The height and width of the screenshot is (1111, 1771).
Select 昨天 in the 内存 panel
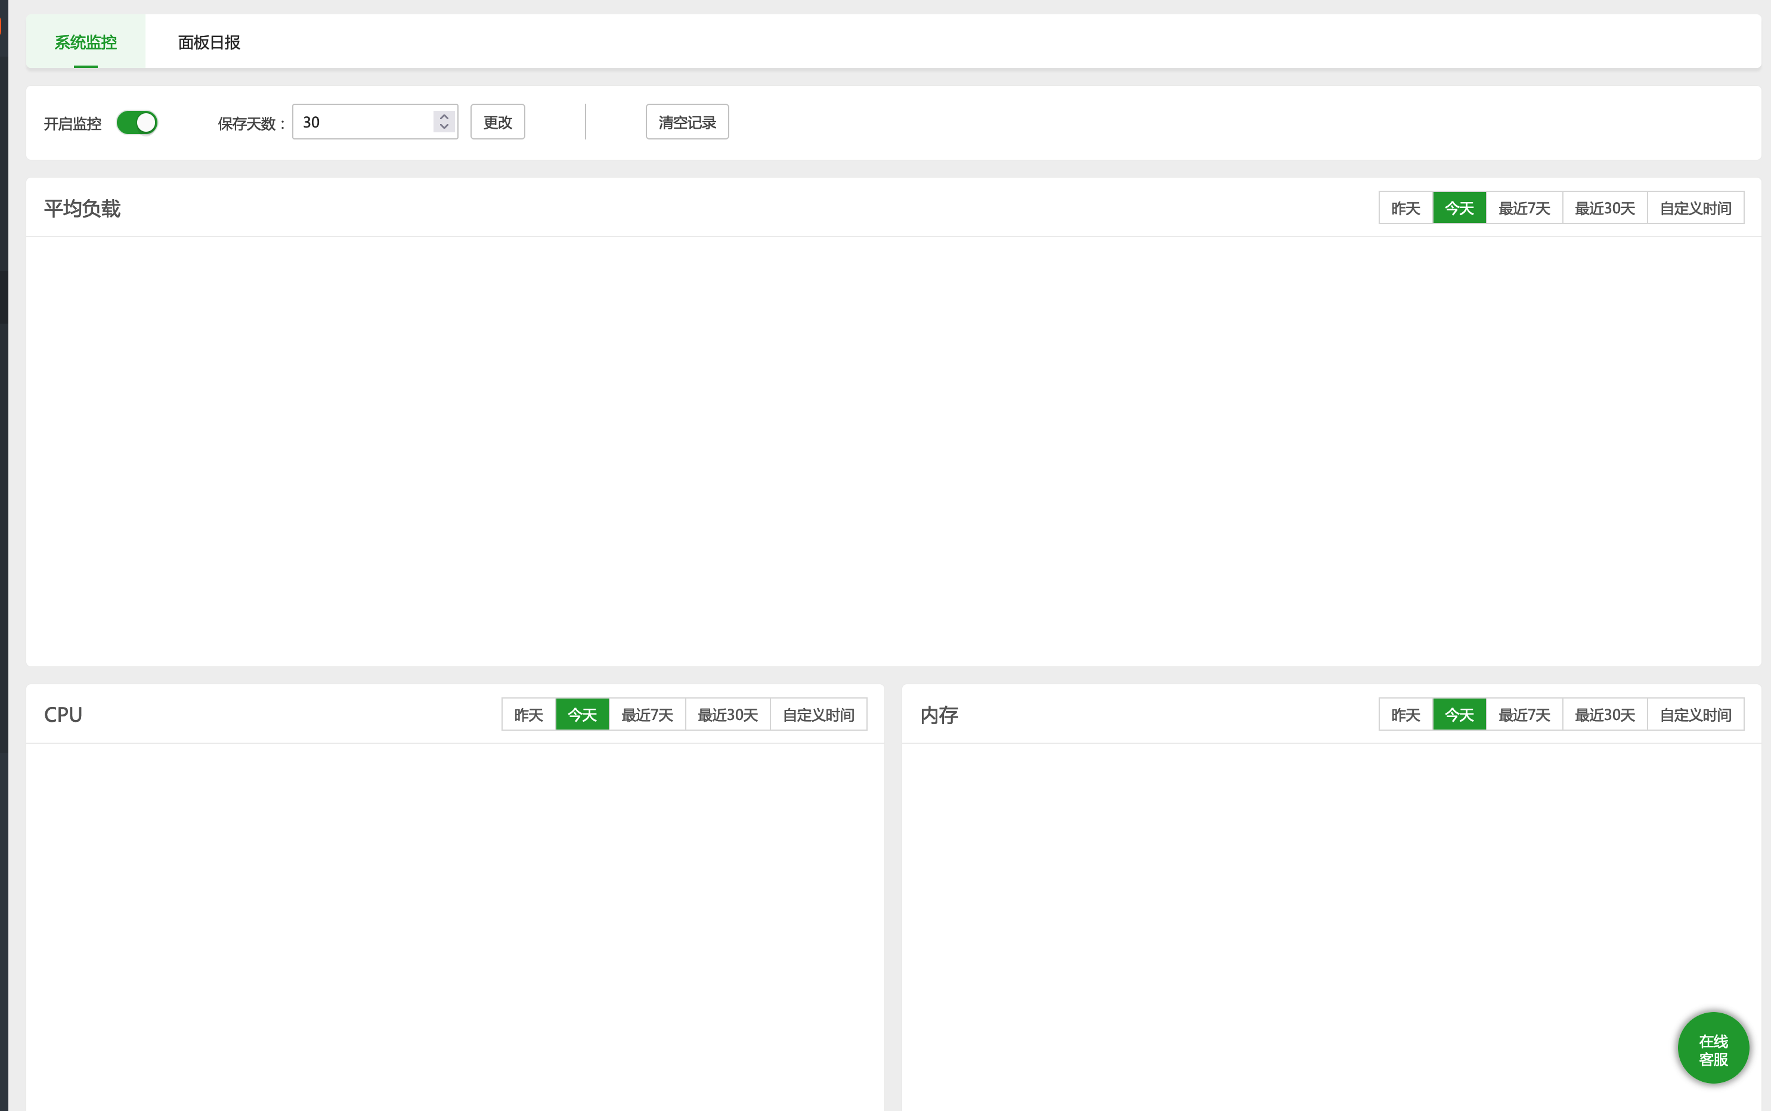[x=1405, y=714]
